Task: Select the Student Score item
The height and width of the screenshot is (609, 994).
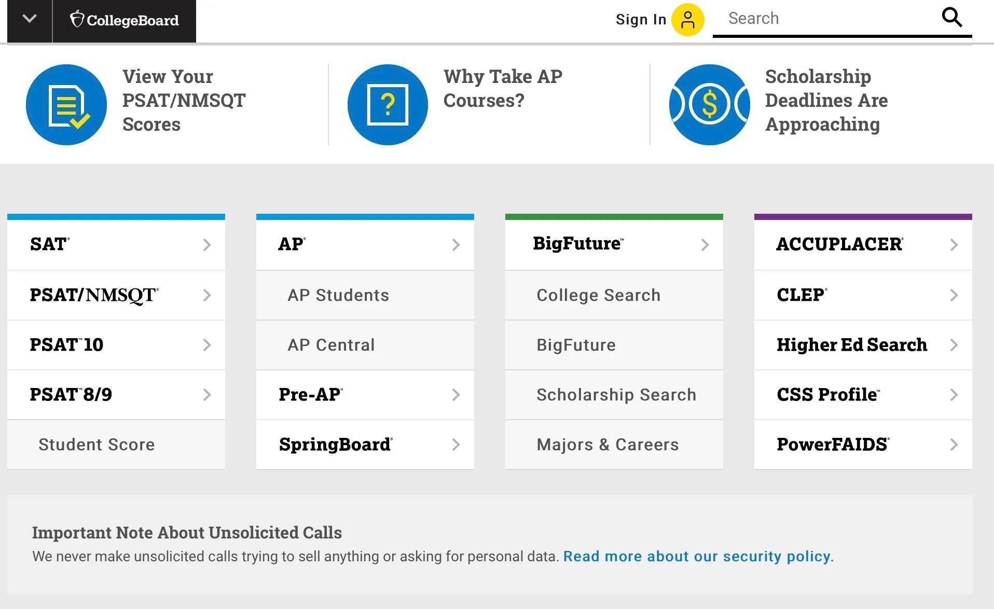Action: [x=96, y=445]
